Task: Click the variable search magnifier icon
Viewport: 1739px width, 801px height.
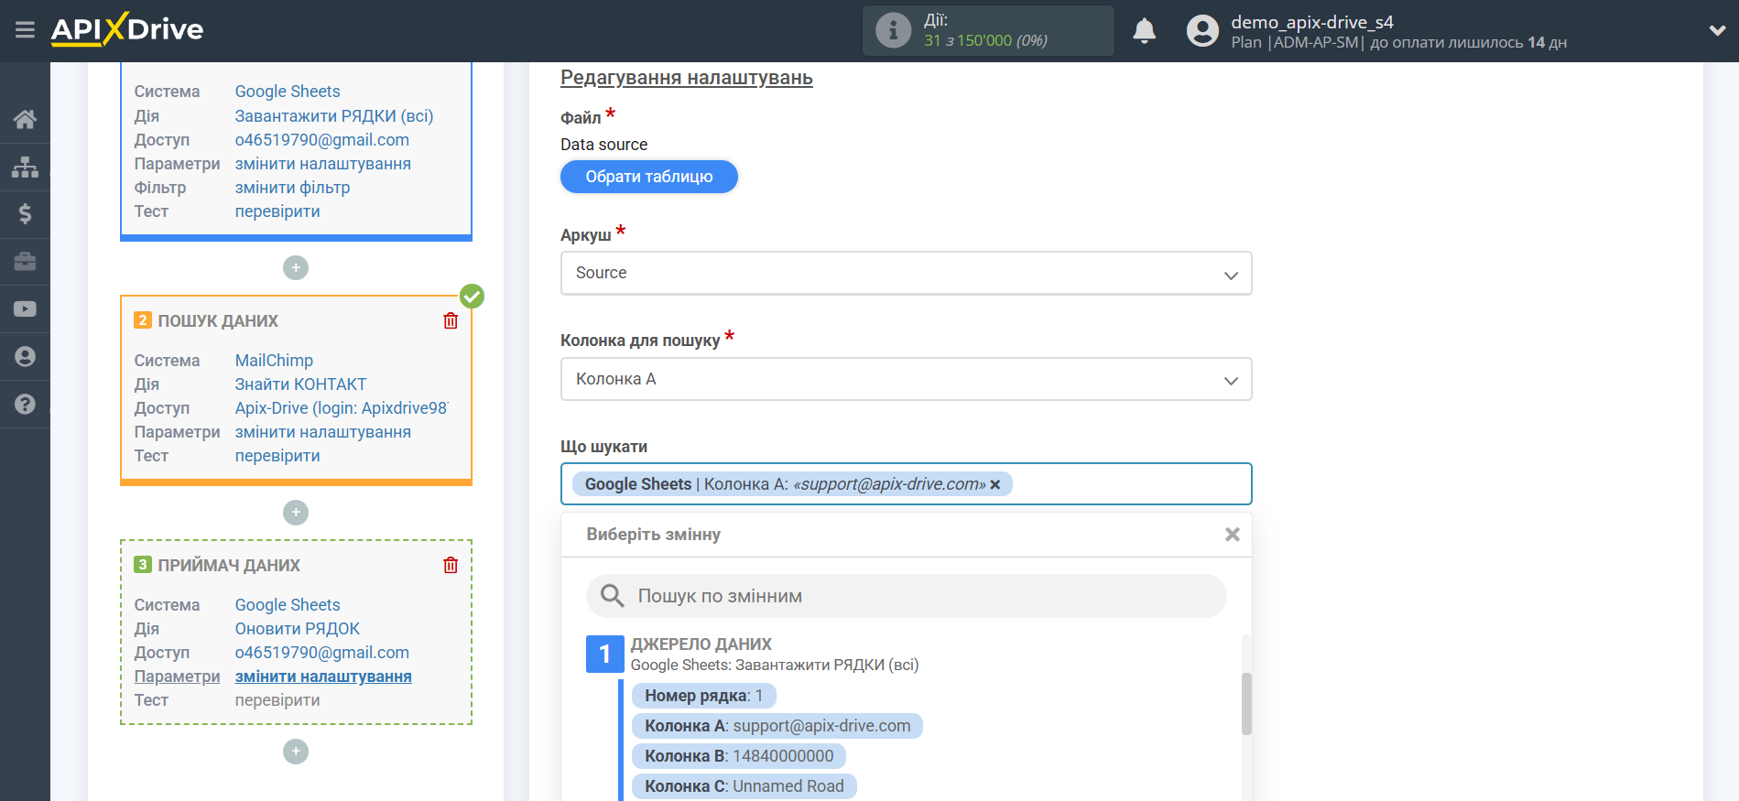Action: tap(612, 596)
